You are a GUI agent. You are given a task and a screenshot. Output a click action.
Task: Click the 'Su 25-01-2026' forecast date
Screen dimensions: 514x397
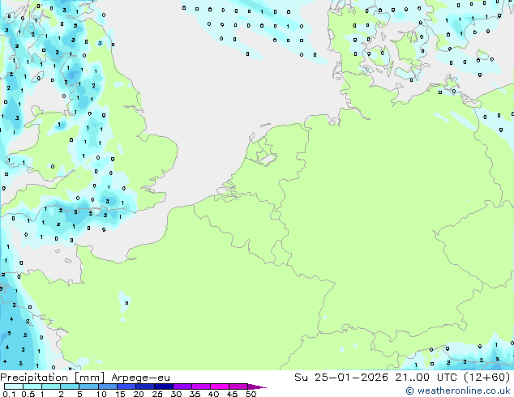[x=341, y=378]
